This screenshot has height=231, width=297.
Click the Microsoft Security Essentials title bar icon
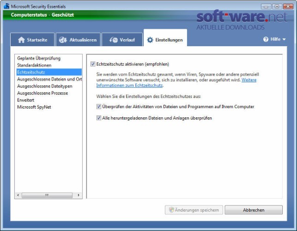[x=6, y=6]
